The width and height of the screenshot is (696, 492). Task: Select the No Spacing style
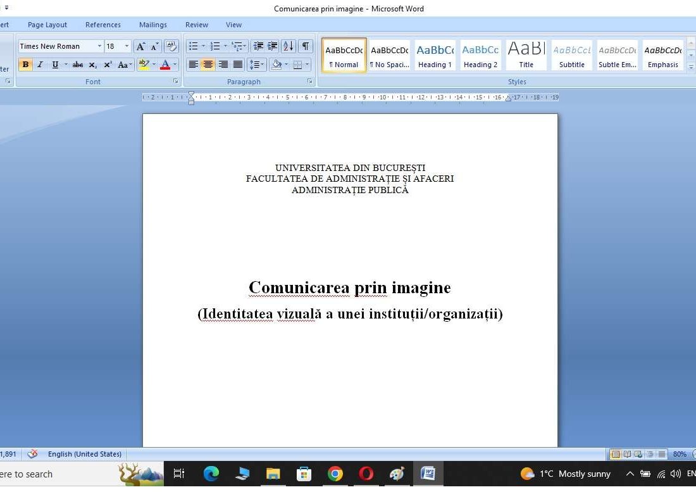click(x=388, y=54)
